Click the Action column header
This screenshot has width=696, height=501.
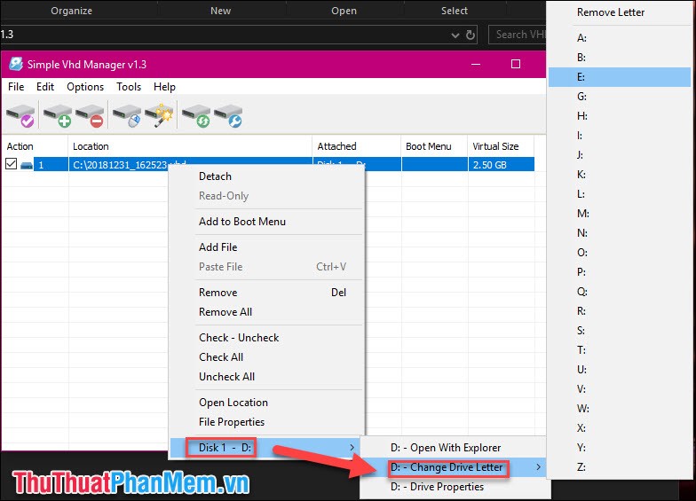point(36,146)
